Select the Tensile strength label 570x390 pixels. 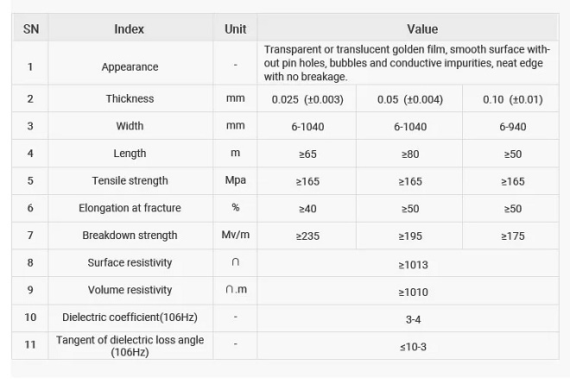coord(130,180)
